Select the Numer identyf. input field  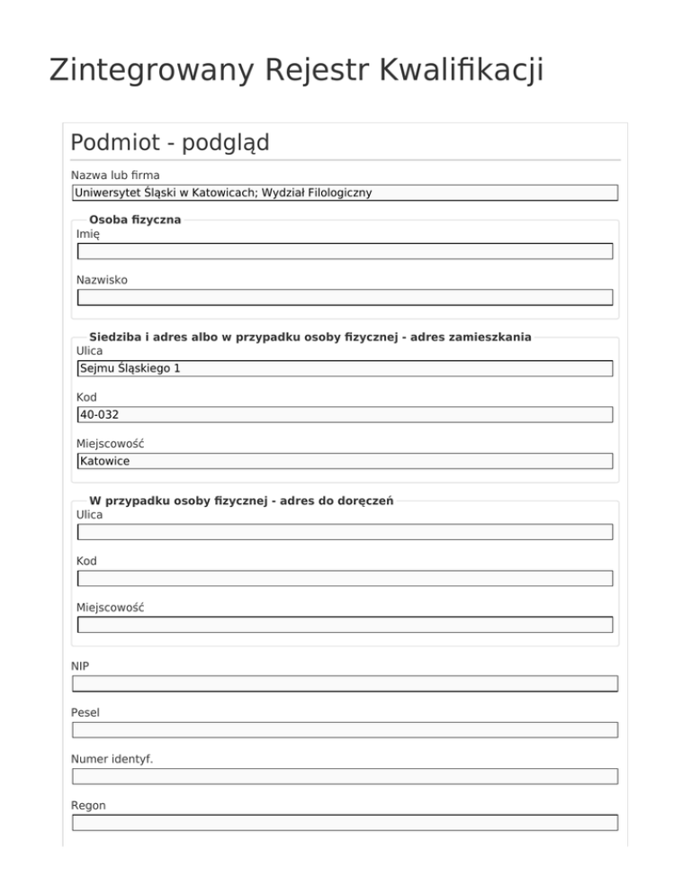pyautogui.click(x=345, y=776)
